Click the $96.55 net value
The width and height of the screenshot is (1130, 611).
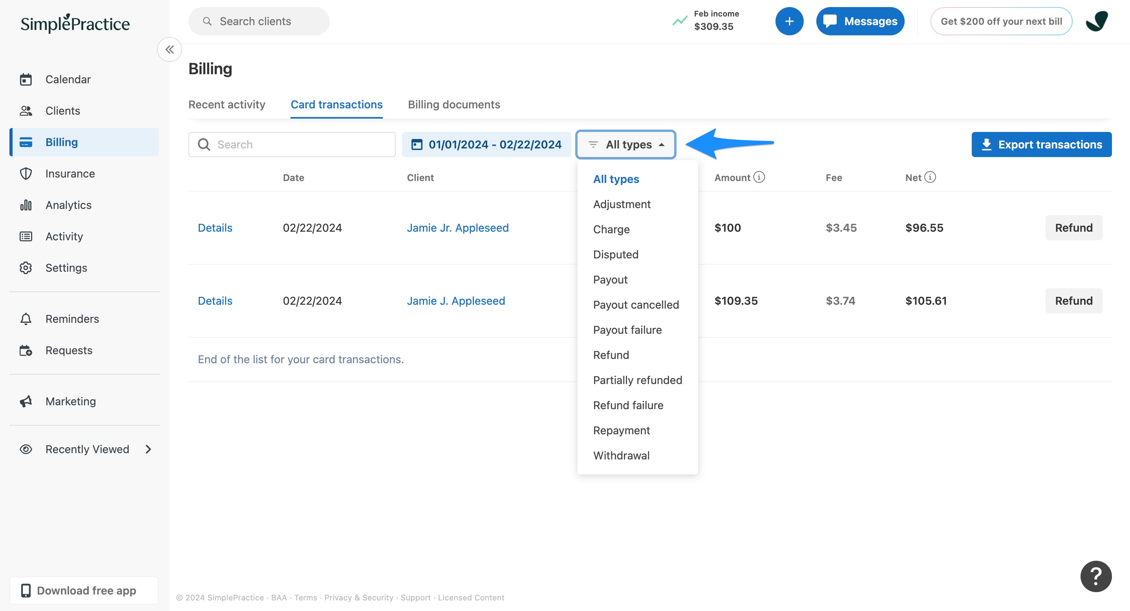point(924,228)
